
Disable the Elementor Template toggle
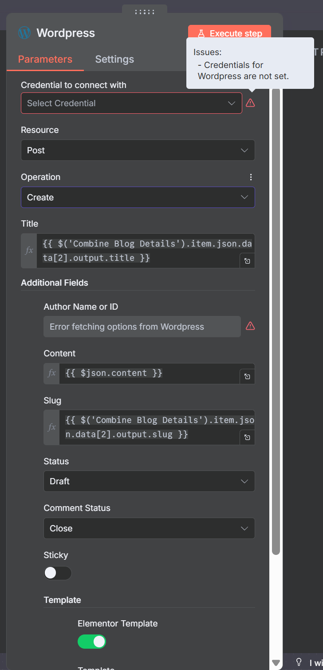point(92,642)
